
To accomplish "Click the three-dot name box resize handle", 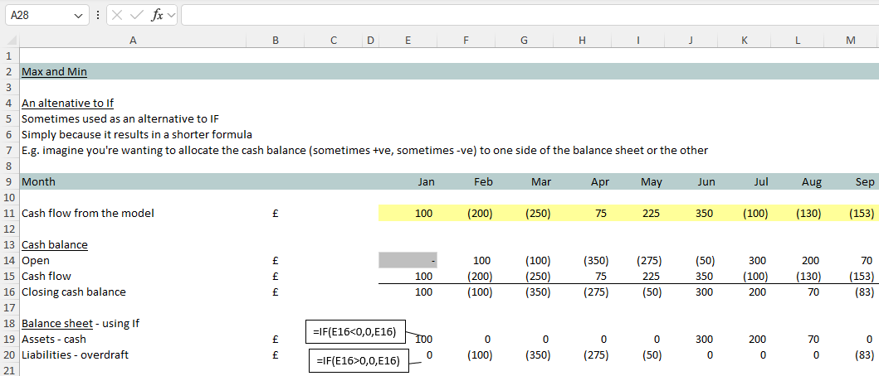I will [x=99, y=16].
